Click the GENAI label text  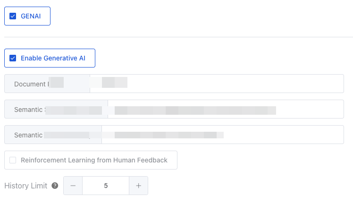[x=32, y=16]
